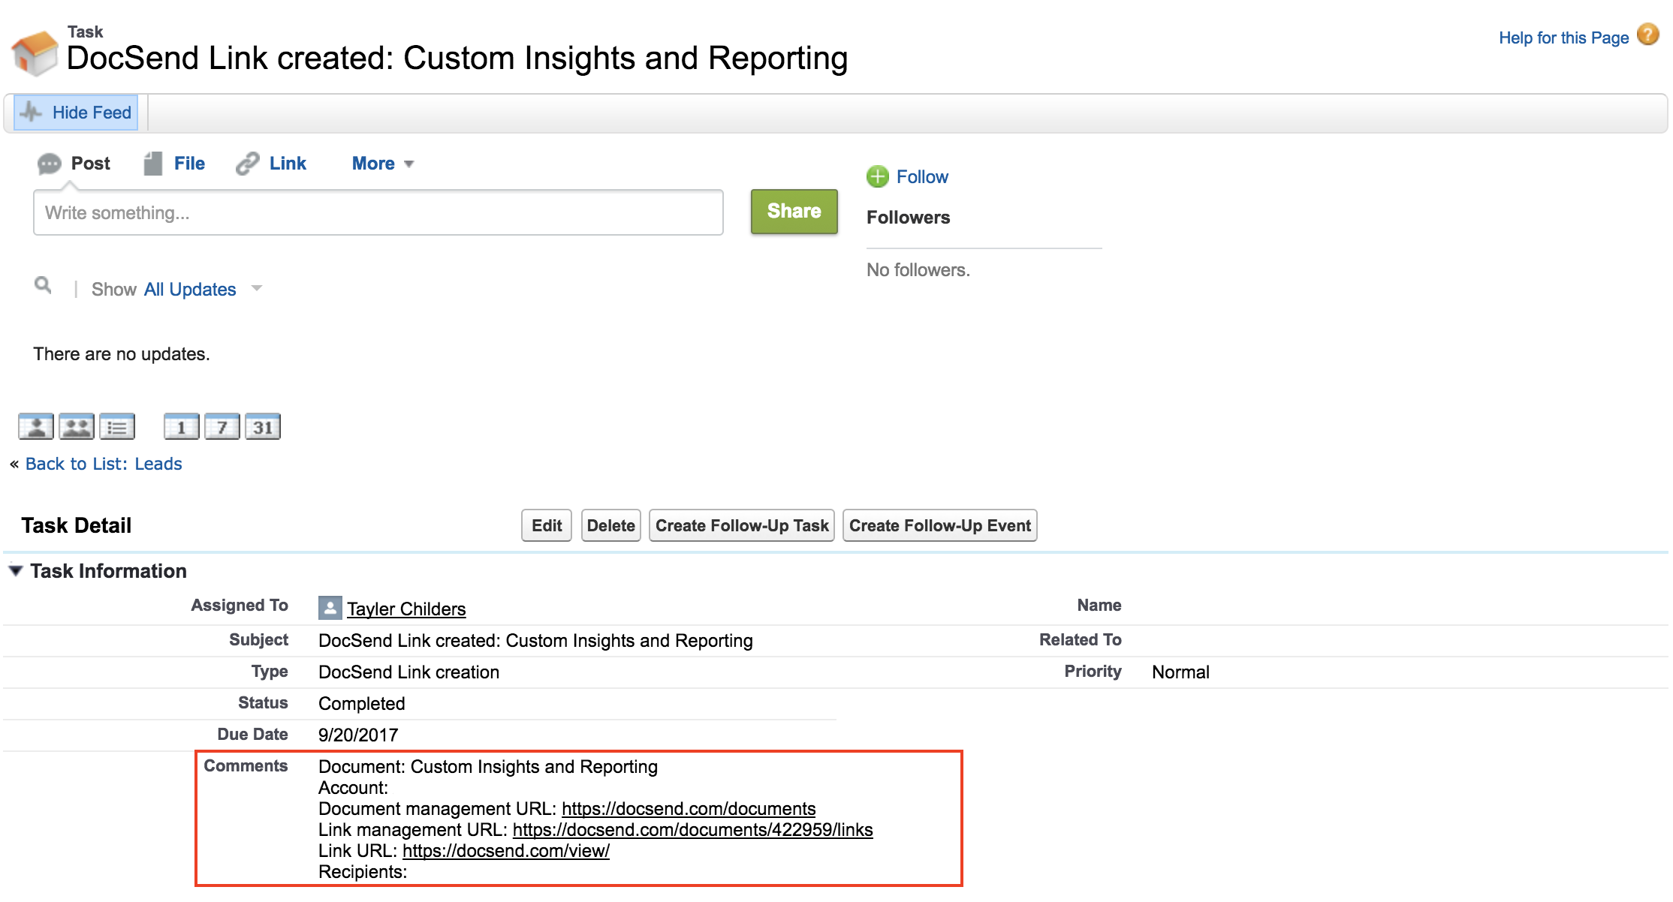Select multi user calendar view icon
This screenshot has height=902, width=1673.
[x=77, y=426]
